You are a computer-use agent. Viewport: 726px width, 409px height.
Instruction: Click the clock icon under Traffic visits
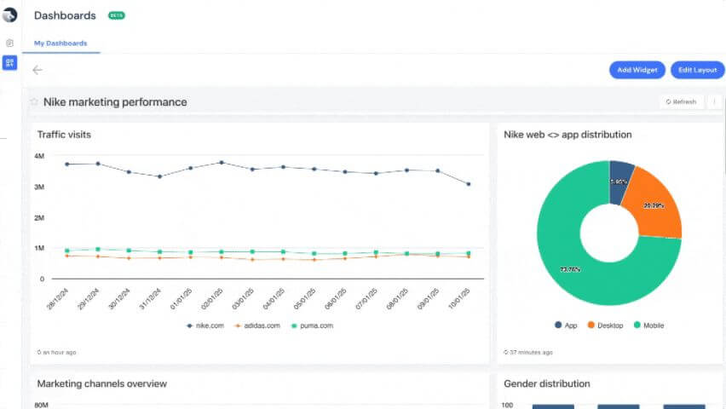click(x=39, y=352)
